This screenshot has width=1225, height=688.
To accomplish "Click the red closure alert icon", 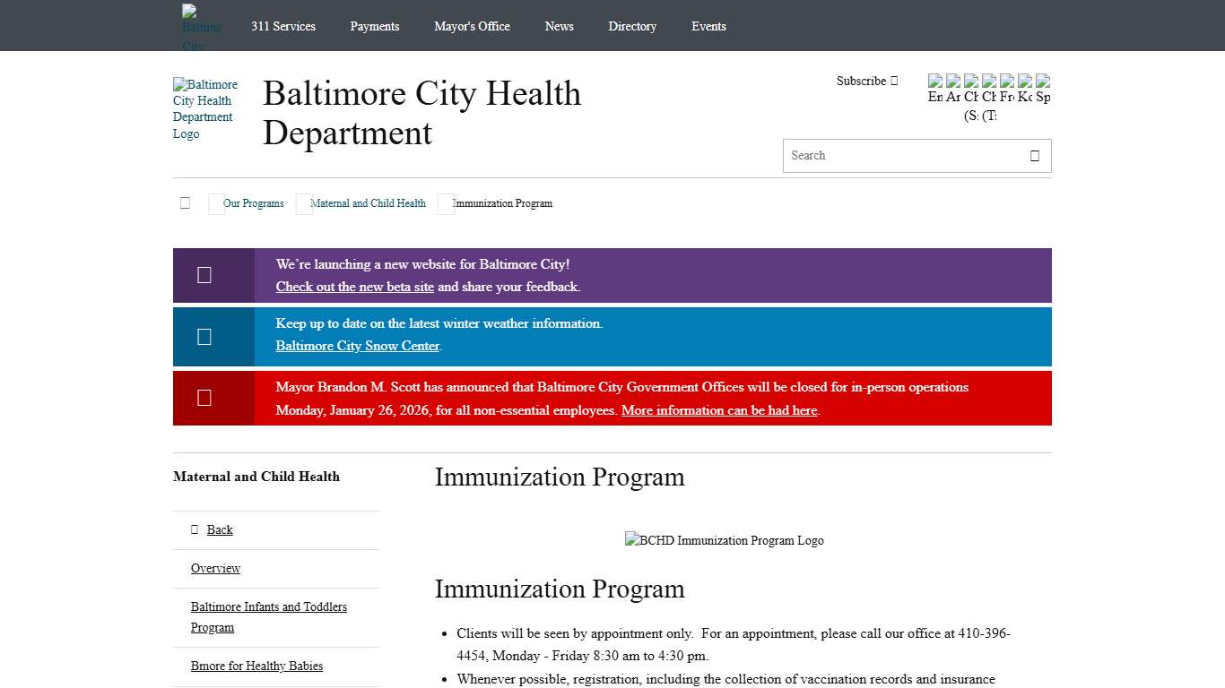I will click(x=204, y=398).
